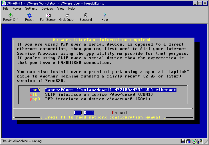This screenshot has height=145, width=209.
Task: Click the network adapter status icon
Action: click(200, 141)
